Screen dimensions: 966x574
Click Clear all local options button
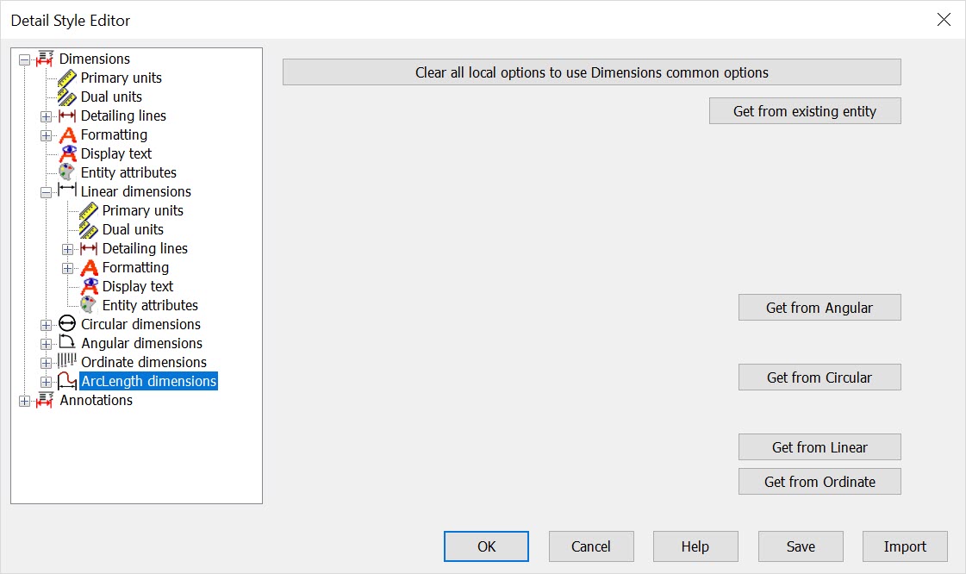591,72
